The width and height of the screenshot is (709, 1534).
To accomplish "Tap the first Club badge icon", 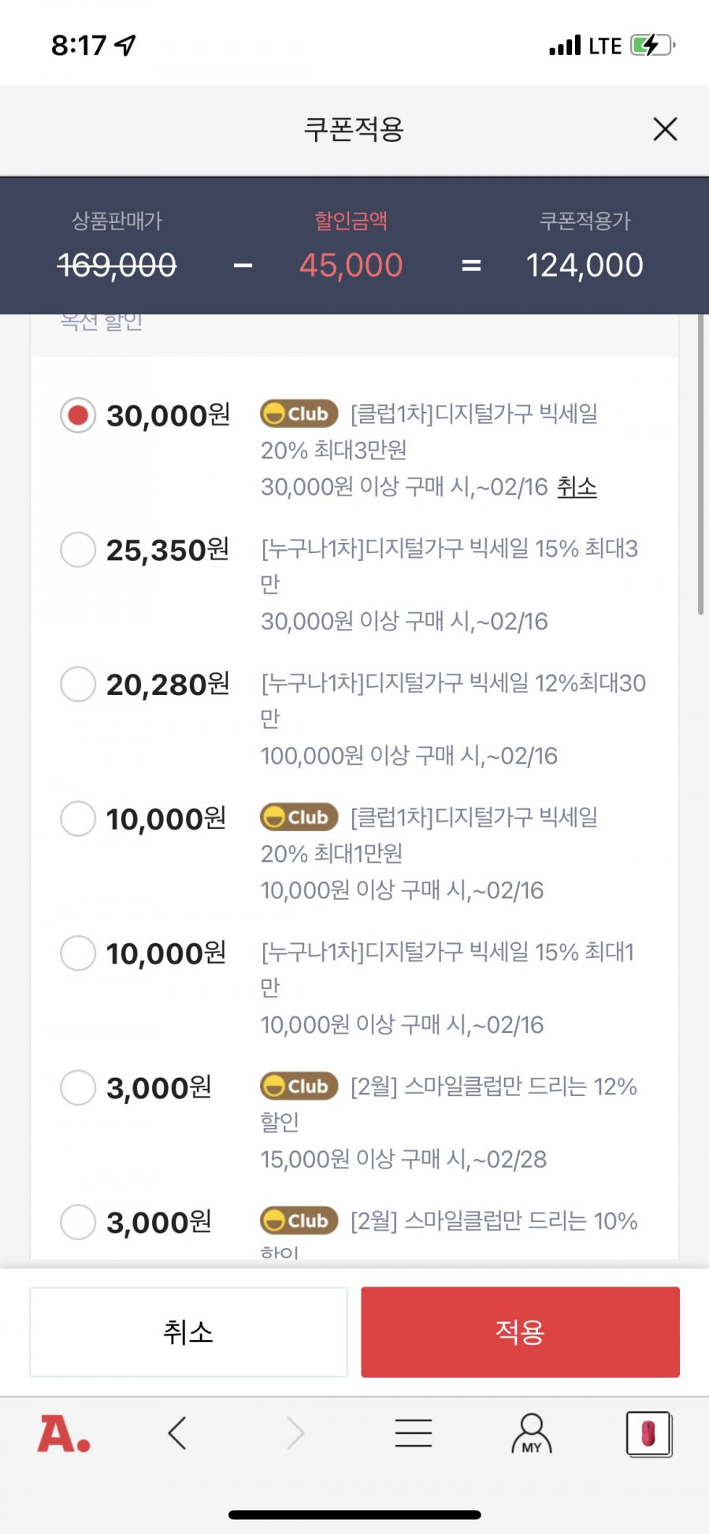I will [x=299, y=414].
